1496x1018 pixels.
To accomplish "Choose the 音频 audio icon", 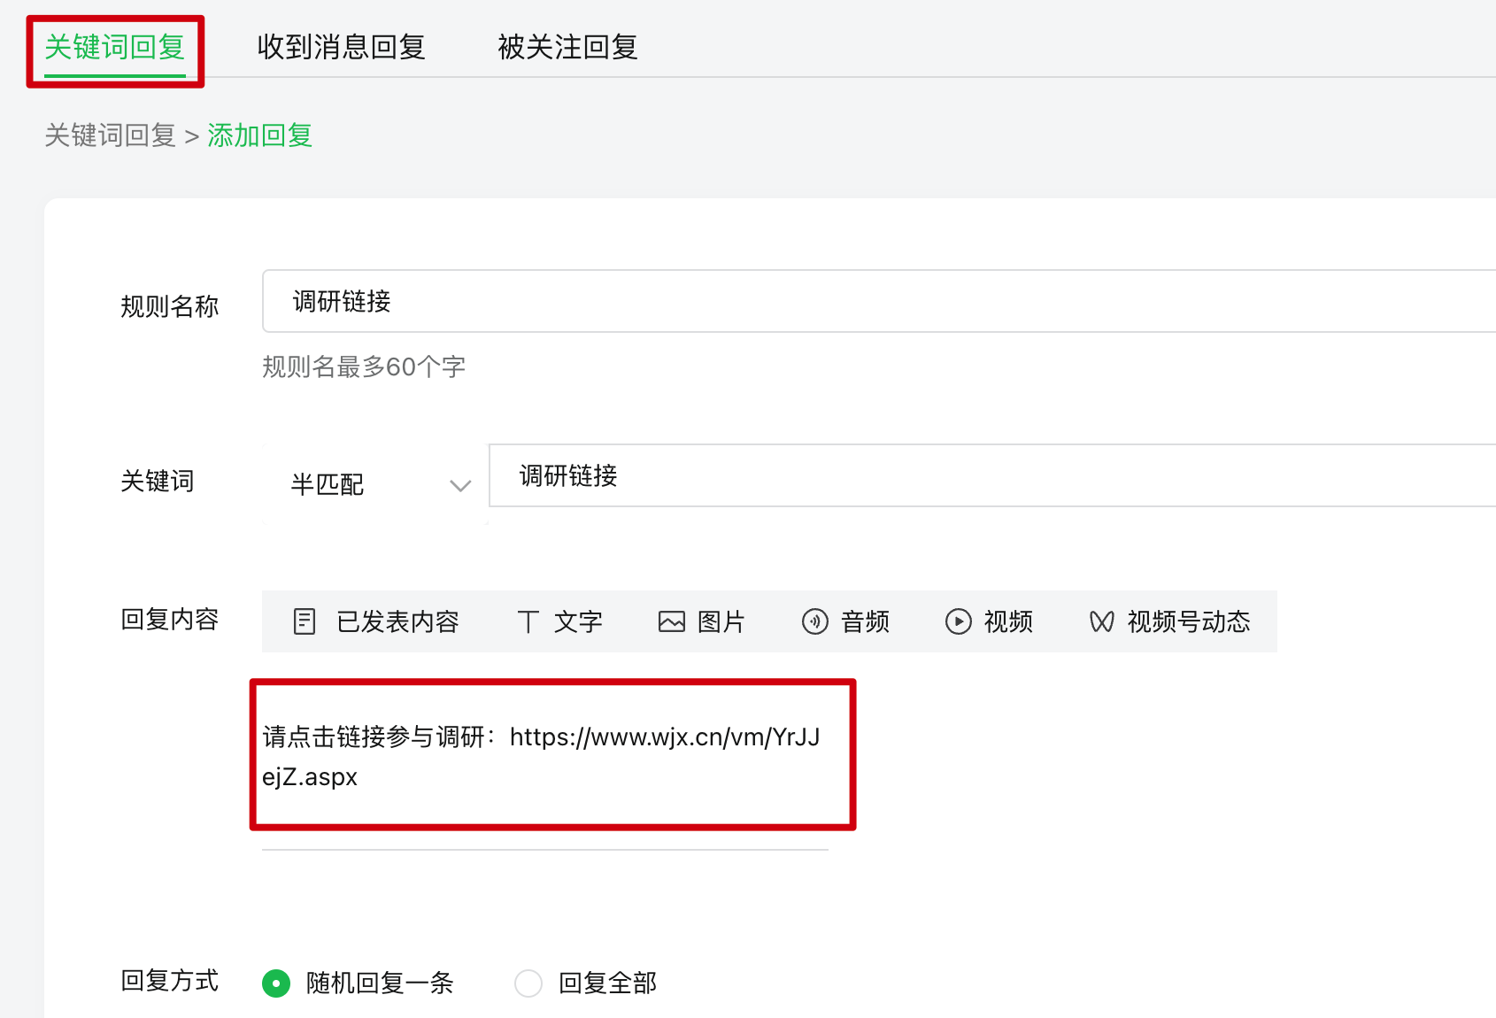I will click(x=815, y=621).
